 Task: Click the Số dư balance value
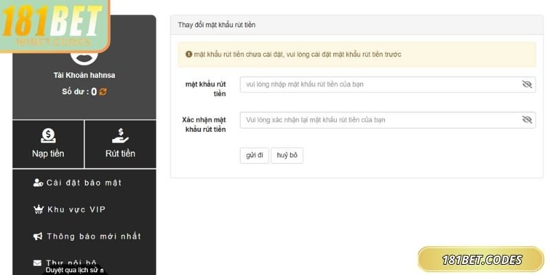pos(93,92)
